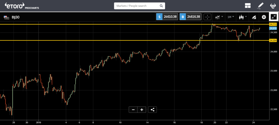Click the search magnifier icon
The image size is (279, 125).
(161, 6)
